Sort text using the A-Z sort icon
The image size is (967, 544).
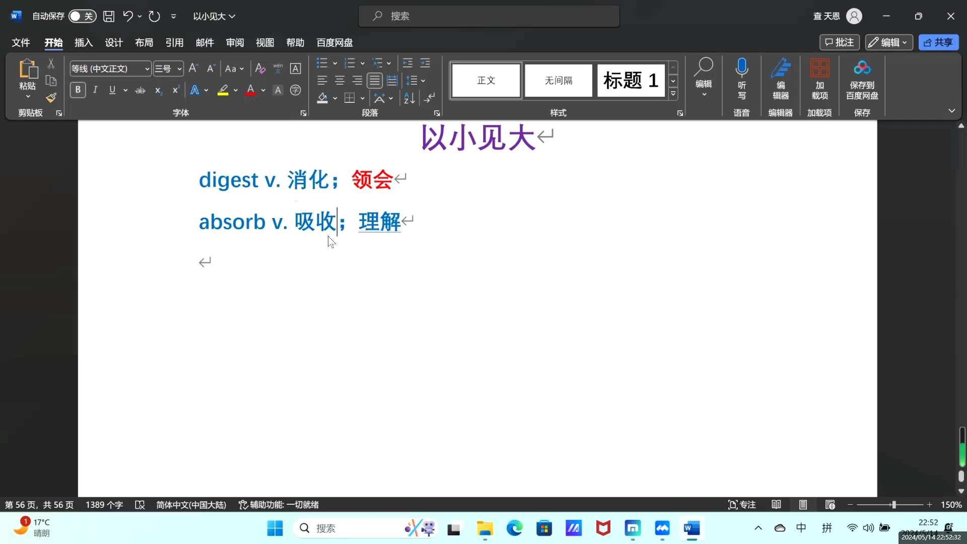click(409, 98)
